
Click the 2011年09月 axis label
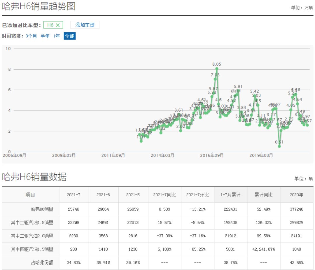(x=113, y=155)
